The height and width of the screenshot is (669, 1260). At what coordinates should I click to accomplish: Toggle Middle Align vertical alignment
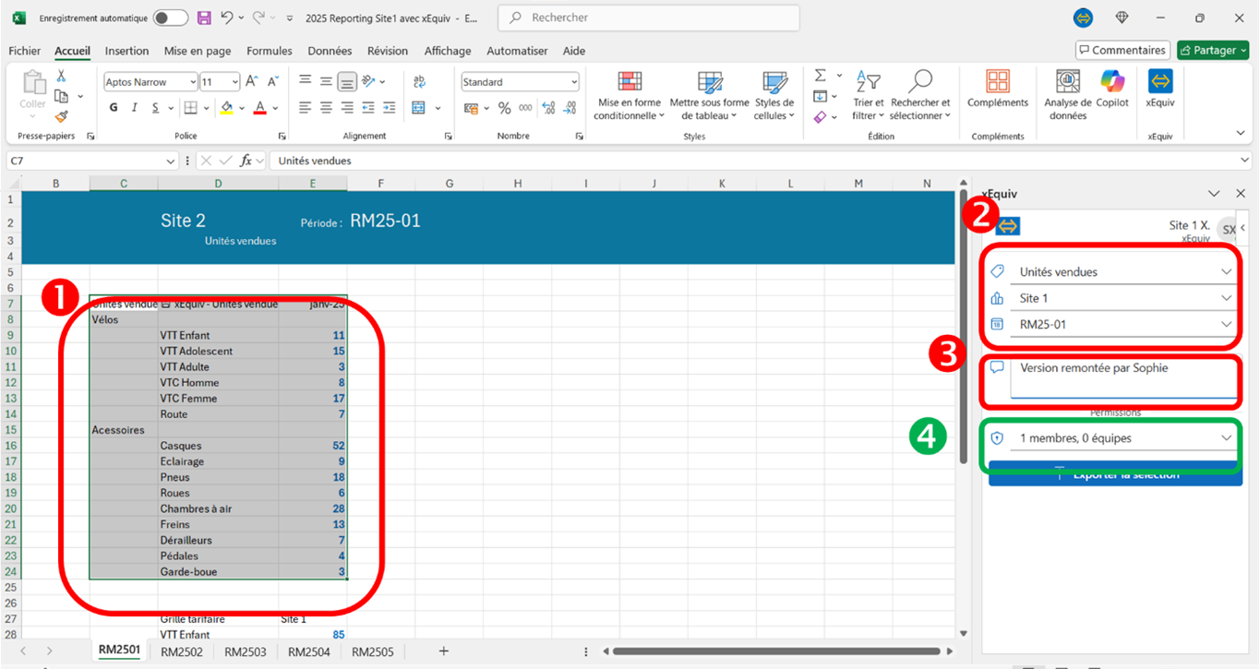tap(326, 82)
